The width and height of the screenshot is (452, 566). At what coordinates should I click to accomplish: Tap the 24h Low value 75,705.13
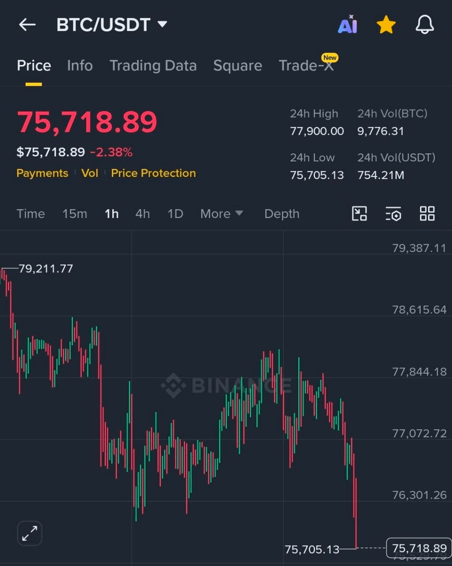[x=317, y=175]
